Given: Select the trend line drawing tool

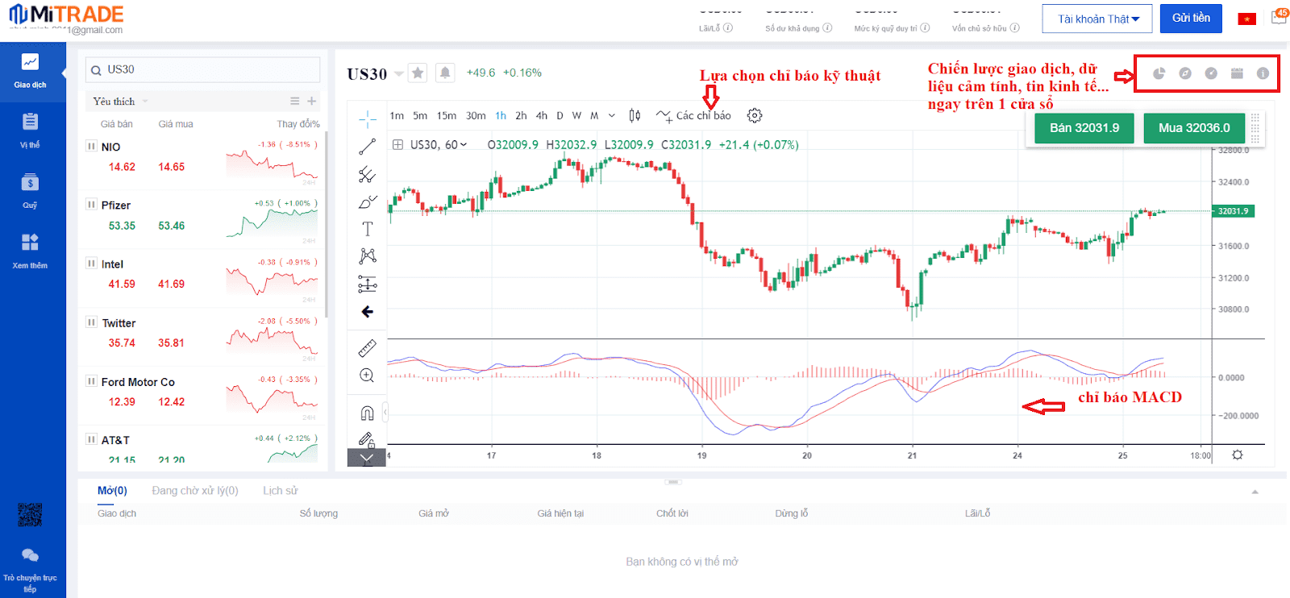Looking at the screenshot, I should pos(368,147).
